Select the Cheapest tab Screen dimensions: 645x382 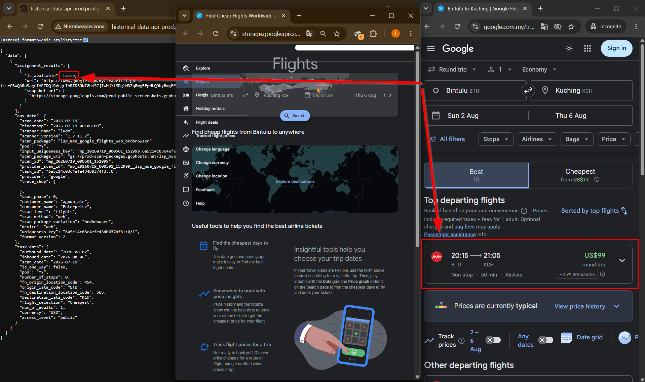click(580, 175)
